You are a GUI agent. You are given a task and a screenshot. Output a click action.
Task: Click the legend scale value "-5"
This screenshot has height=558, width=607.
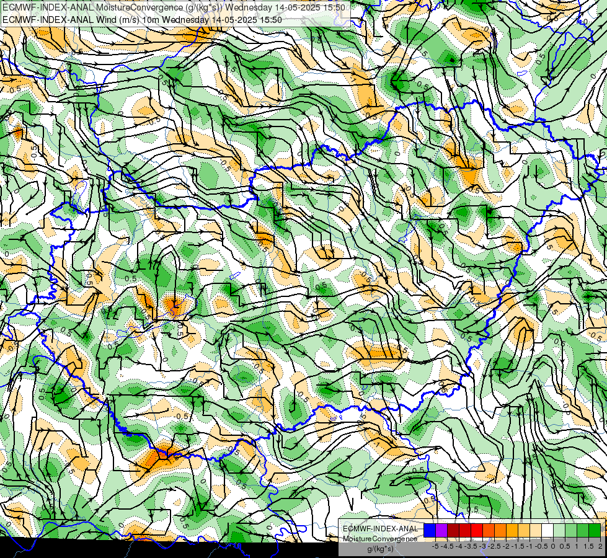(x=435, y=546)
